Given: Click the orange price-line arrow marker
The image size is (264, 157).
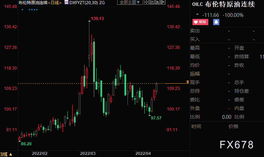Looking at the screenshot, I should 188,82.
